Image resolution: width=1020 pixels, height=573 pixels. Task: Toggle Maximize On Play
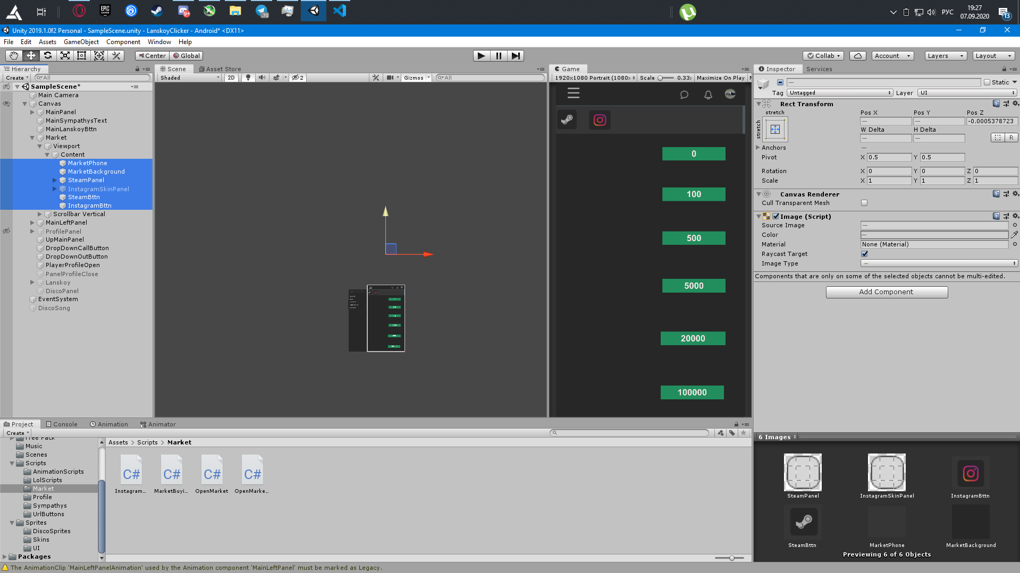tap(720, 78)
